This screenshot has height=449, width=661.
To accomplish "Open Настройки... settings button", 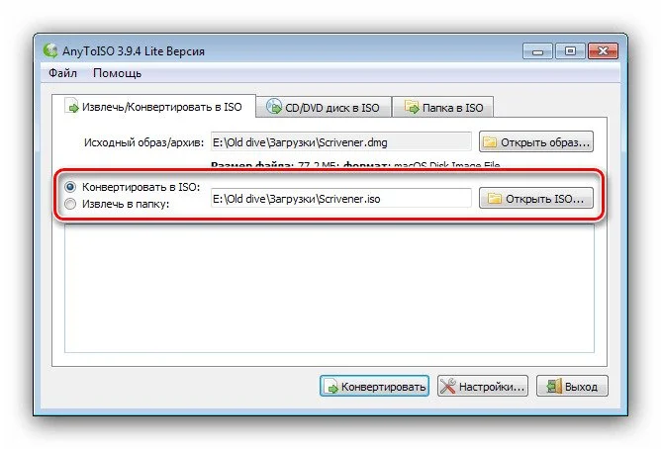I will [483, 387].
